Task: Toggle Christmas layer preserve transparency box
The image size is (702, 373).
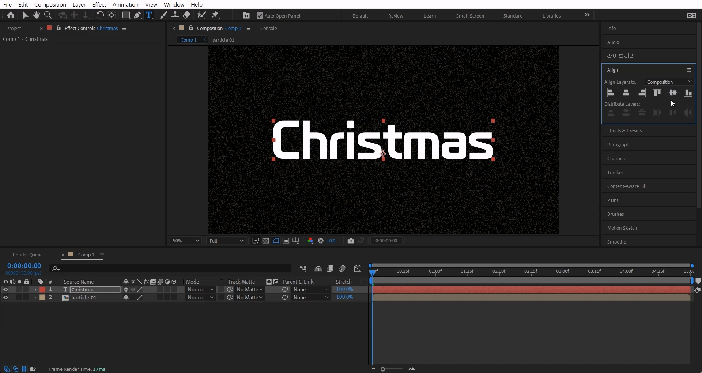Action: point(221,290)
